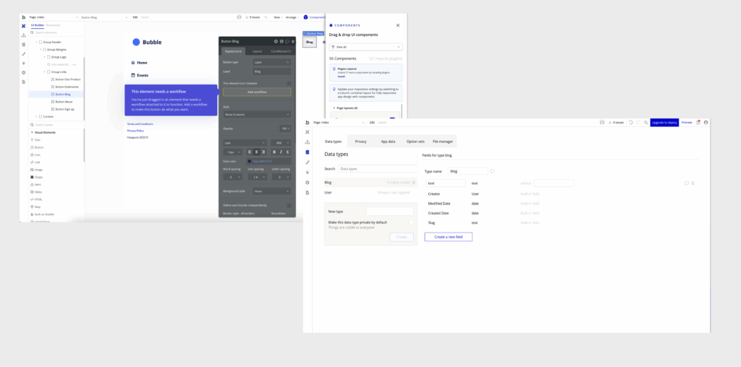Open Logs icon in left editor sidebar
The width and height of the screenshot is (741, 367).
[24, 82]
